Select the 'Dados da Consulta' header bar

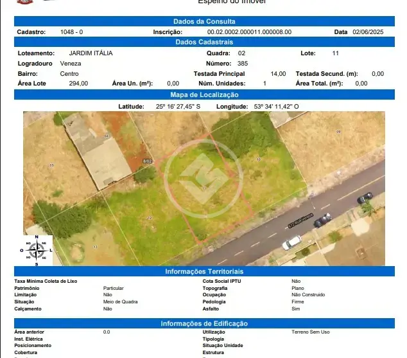(204, 21)
